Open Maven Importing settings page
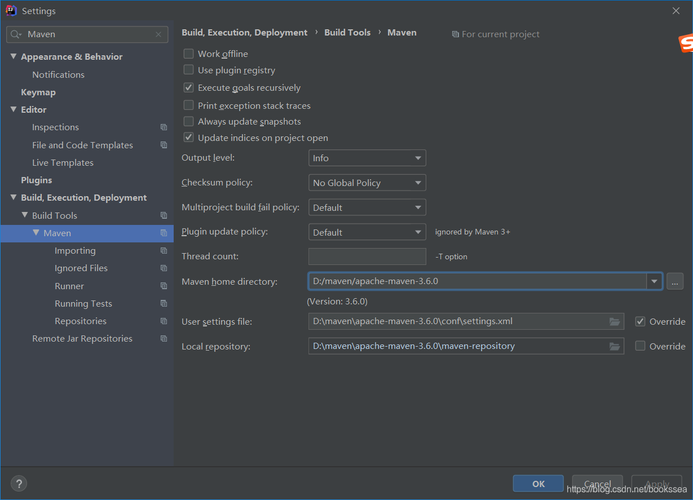This screenshot has width=693, height=500. (x=75, y=250)
